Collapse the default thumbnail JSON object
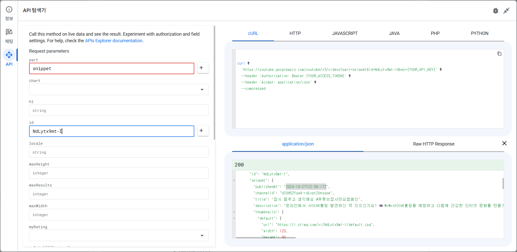 pos(234,218)
